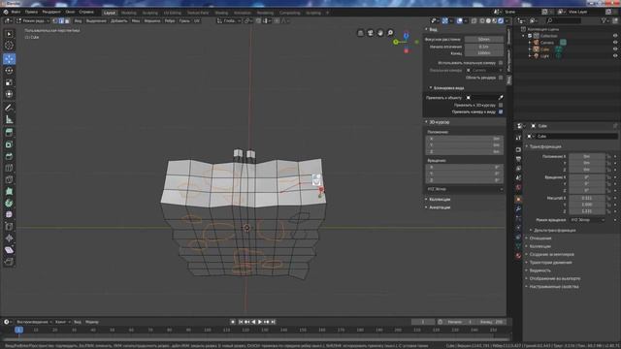621x349 pixels.
Task: Switch to the Modeling workspace tab
Action: pyautogui.click(x=129, y=13)
